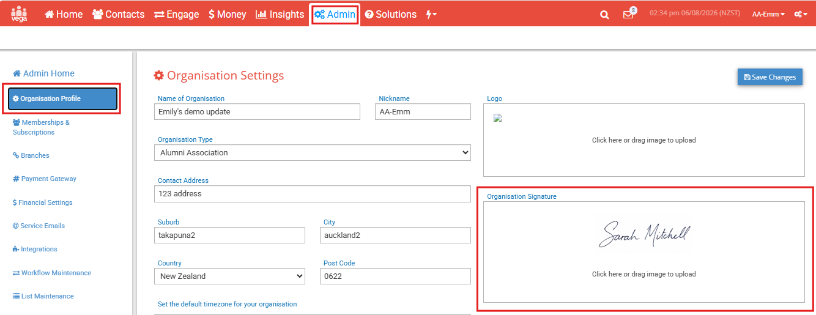816x315 pixels.
Task: Click the Engage arrows icon in navbar
Action: pos(159,14)
